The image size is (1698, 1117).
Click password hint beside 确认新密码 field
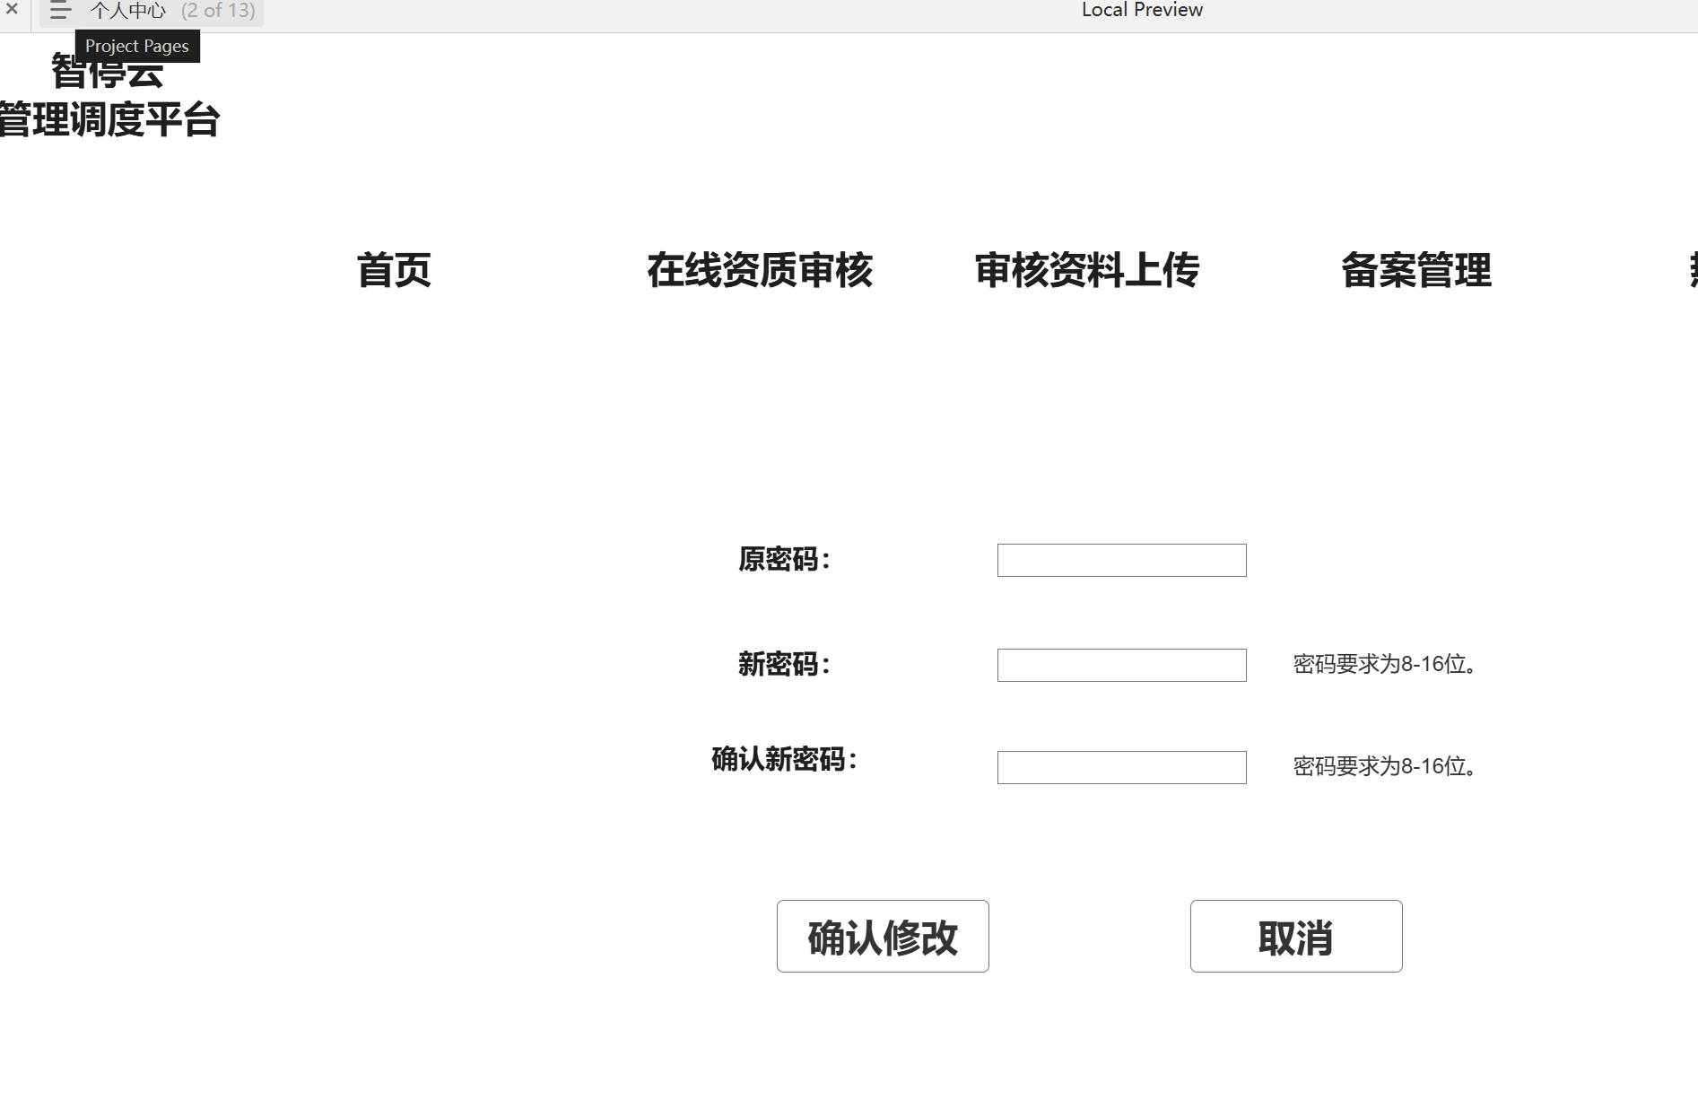point(1385,766)
